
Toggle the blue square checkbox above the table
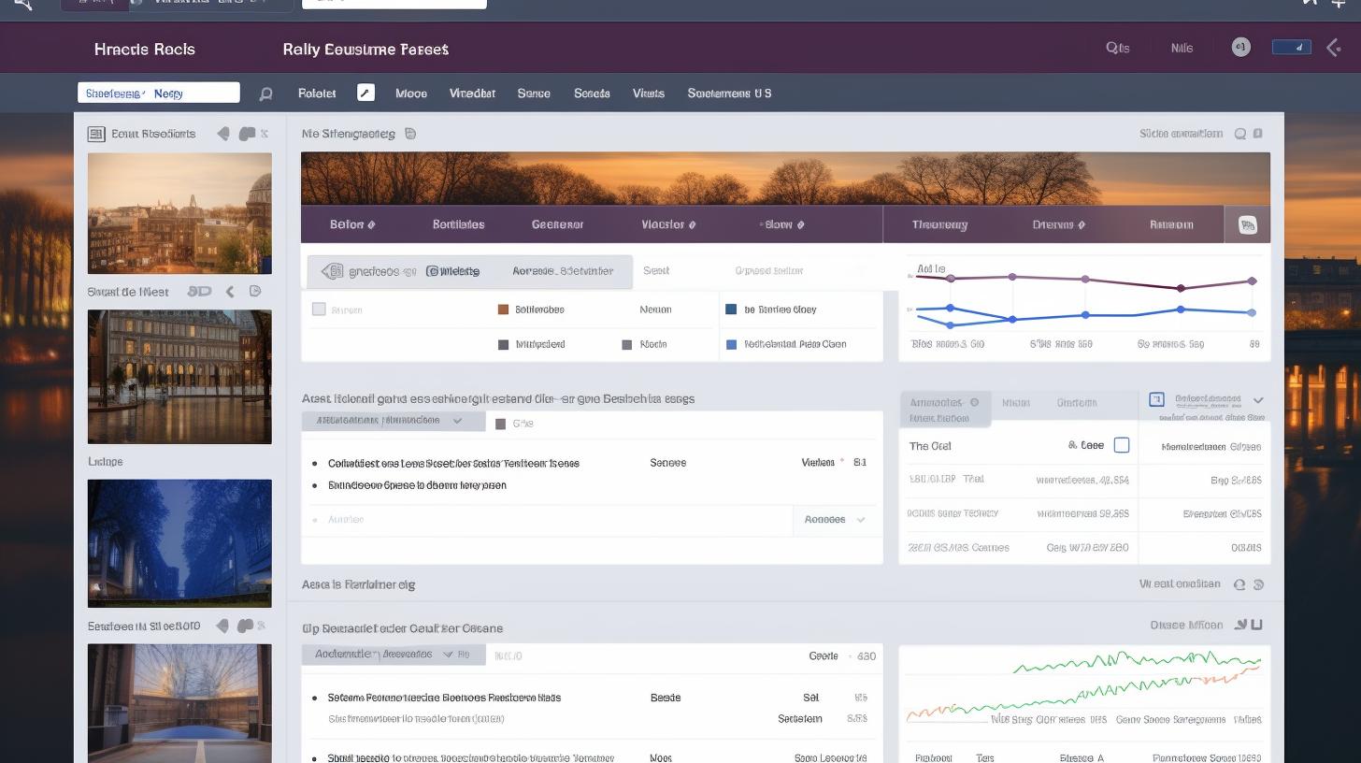(1156, 399)
